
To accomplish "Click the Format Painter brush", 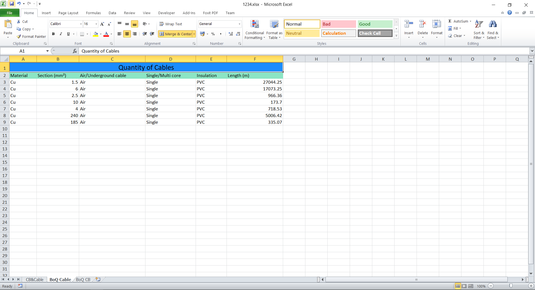I will [19, 36].
